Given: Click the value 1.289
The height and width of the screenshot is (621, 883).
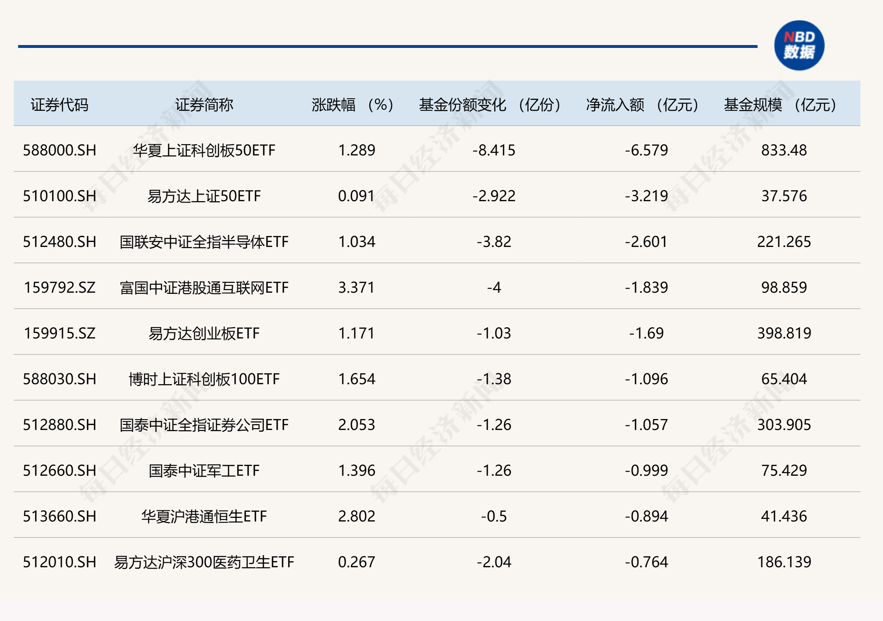Looking at the screenshot, I should pos(357,150).
